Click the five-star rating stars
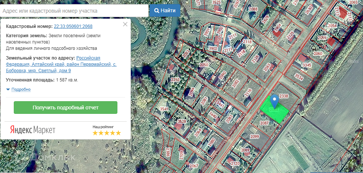Viewport: 363px width, 173px height. [x=107, y=133]
